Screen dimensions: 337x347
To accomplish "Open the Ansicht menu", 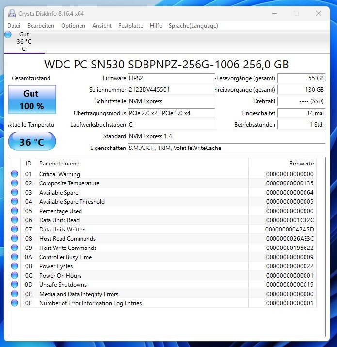I will 102,26.
